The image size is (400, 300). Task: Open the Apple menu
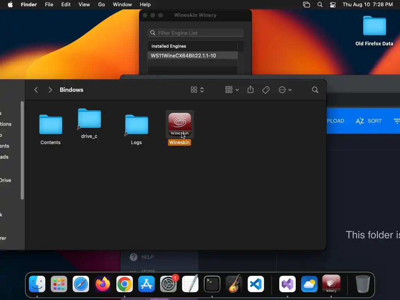tap(10, 4)
